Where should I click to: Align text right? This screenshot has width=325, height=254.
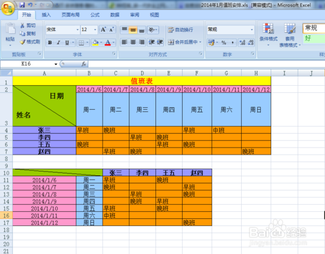(142, 42)
